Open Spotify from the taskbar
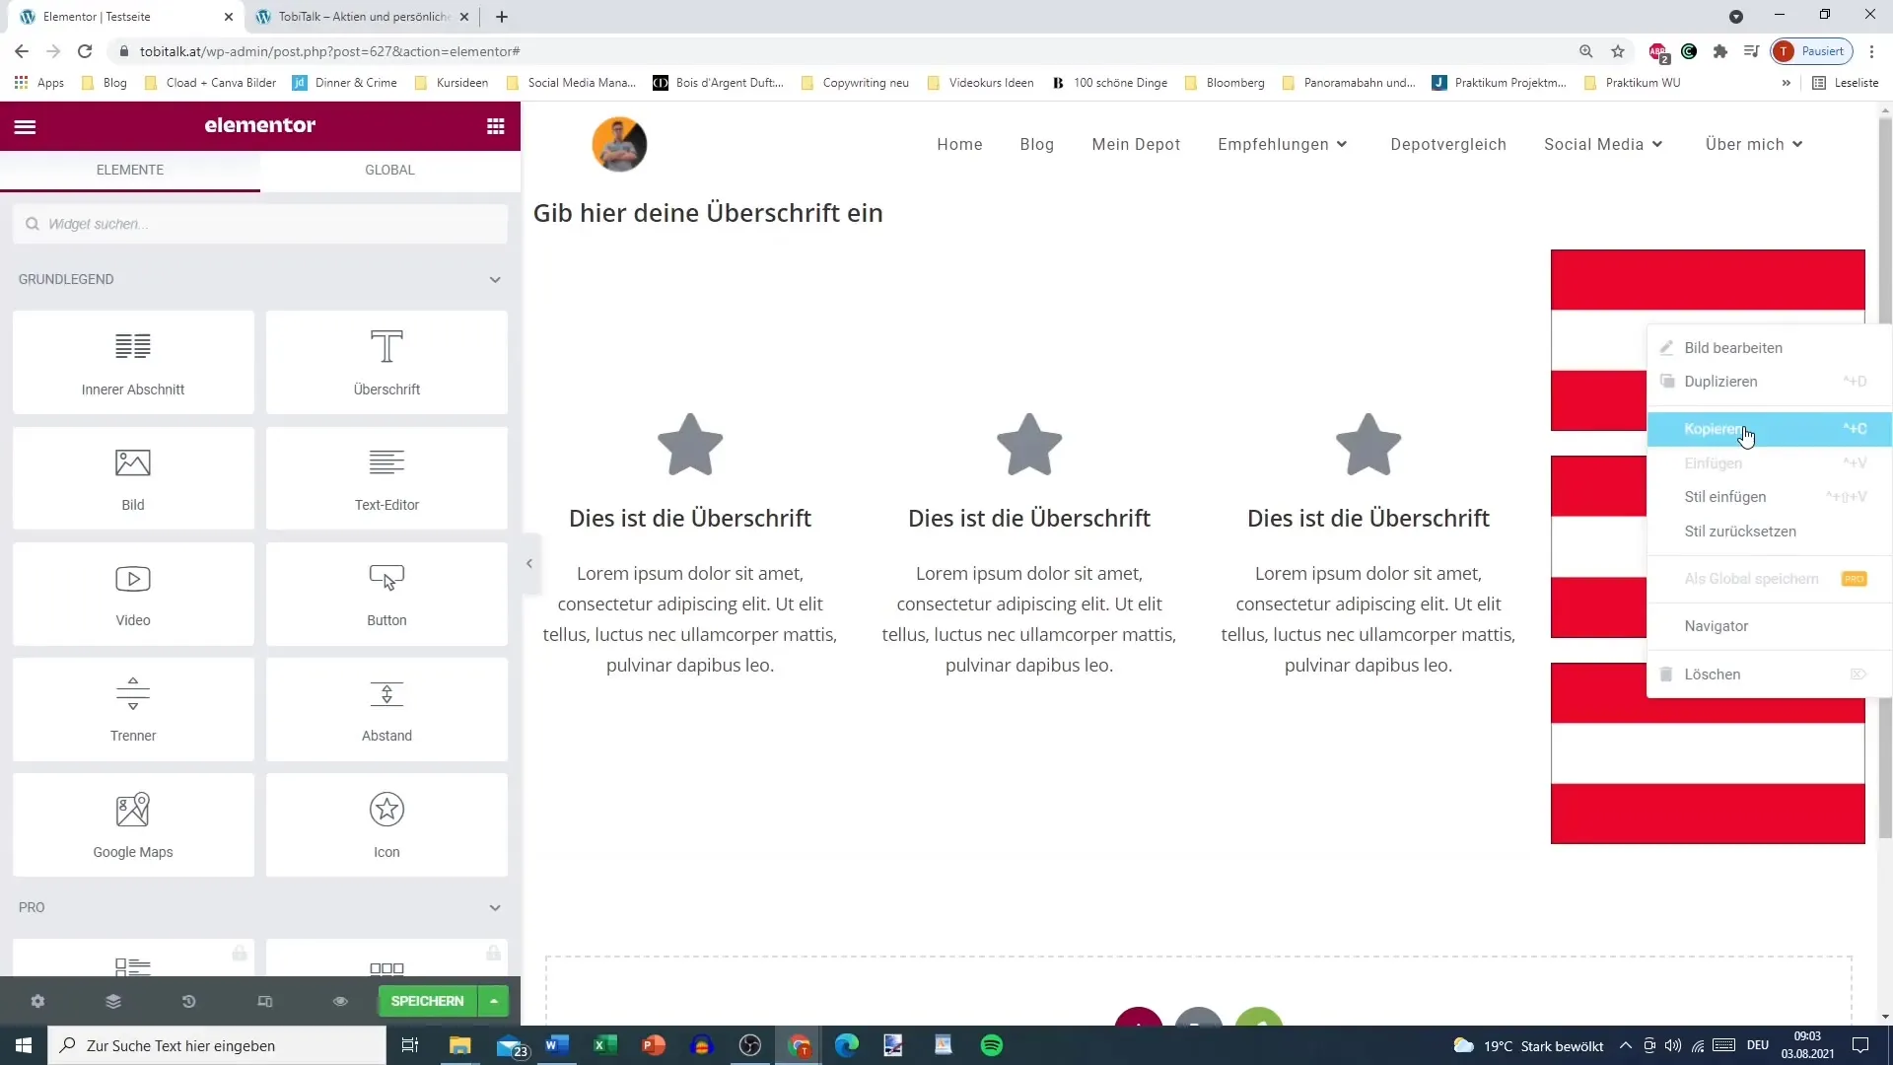Viewport: 1893px width, 1065px height. coord(992,1045)
